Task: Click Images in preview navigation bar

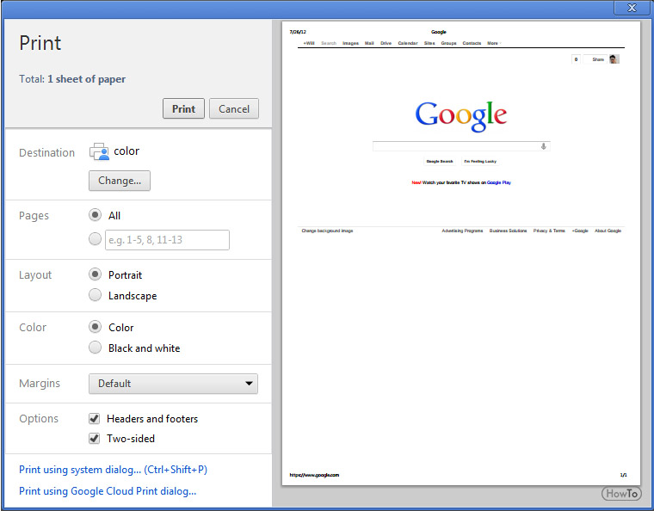Action: coord(350,43)
